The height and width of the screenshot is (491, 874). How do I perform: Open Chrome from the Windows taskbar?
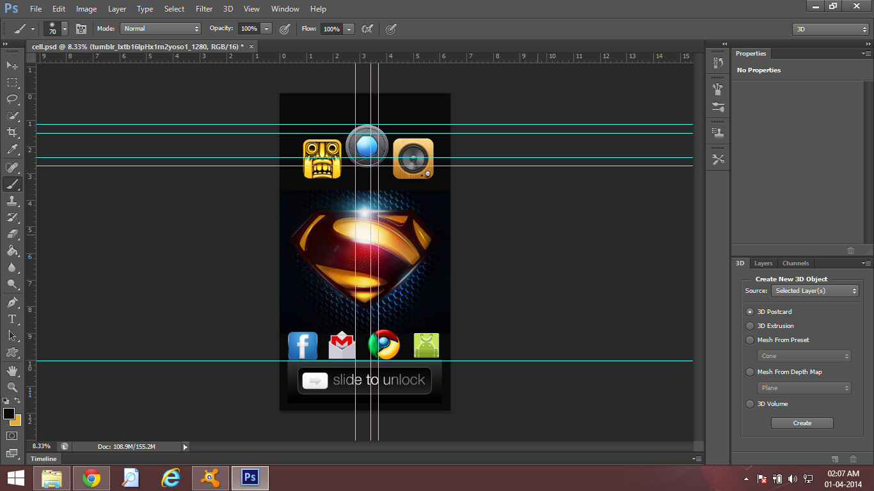click(x=91, y=478)
